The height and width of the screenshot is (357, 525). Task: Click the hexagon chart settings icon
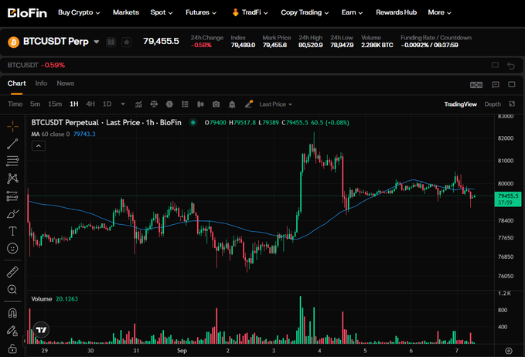(x=169, y=104)
